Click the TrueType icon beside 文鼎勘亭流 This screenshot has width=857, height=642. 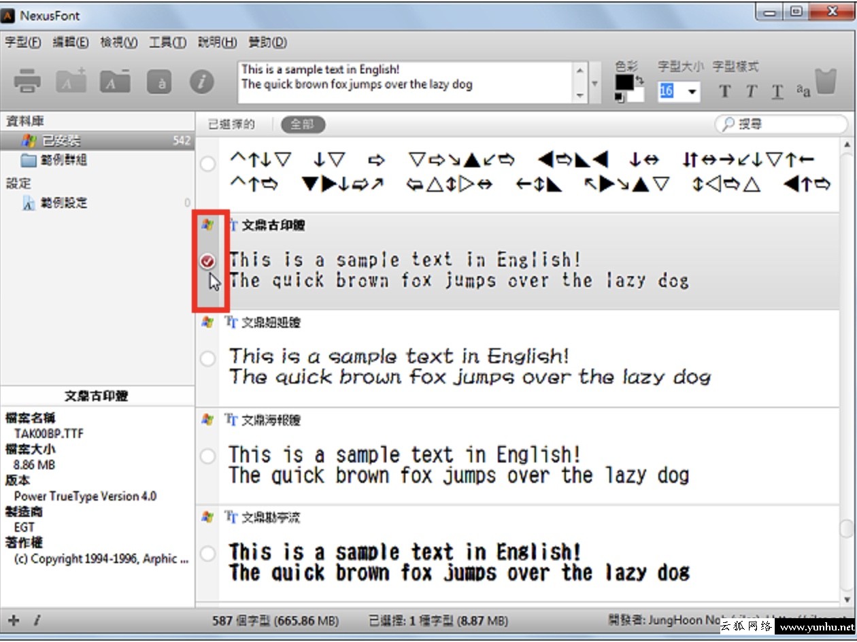tap(233, 518)
